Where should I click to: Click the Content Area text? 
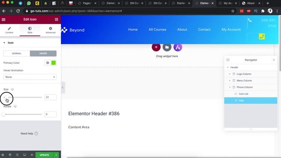click(79, 127)
